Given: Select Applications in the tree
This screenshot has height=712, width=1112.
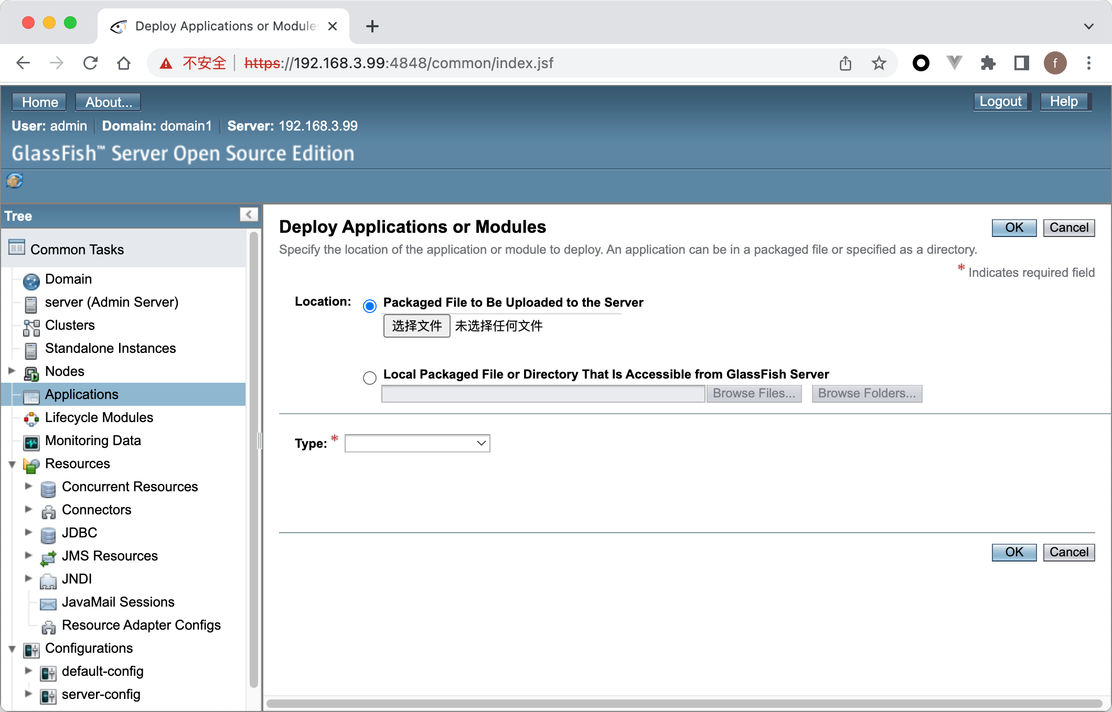Looking at the screenshot, I should pyautogui.click(x=81, y=394).
